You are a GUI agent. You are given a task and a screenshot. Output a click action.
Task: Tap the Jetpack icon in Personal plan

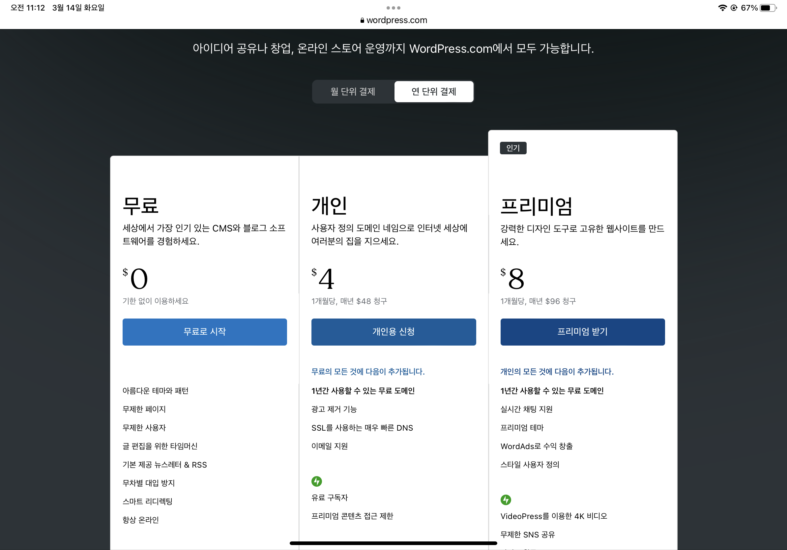316,481
